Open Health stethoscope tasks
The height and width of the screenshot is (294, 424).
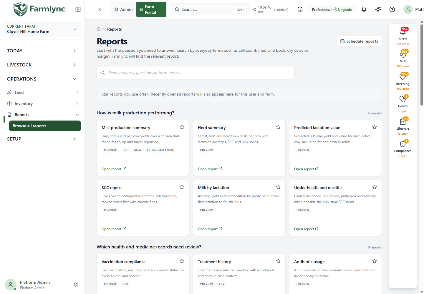(x=403, y=104)
